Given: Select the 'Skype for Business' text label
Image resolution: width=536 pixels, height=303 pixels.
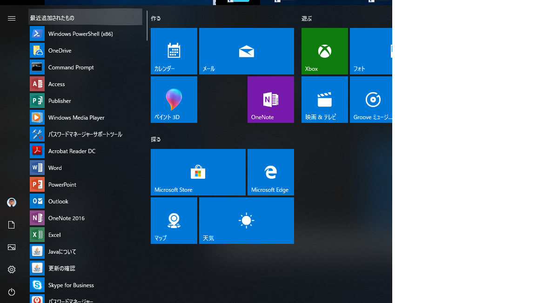Looking at the screenshot, I should point(71,285).
